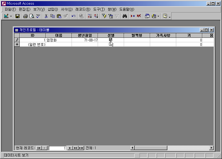
Task: Click the Delete Record toolbar icon
Action: click(x=139, y=16)
